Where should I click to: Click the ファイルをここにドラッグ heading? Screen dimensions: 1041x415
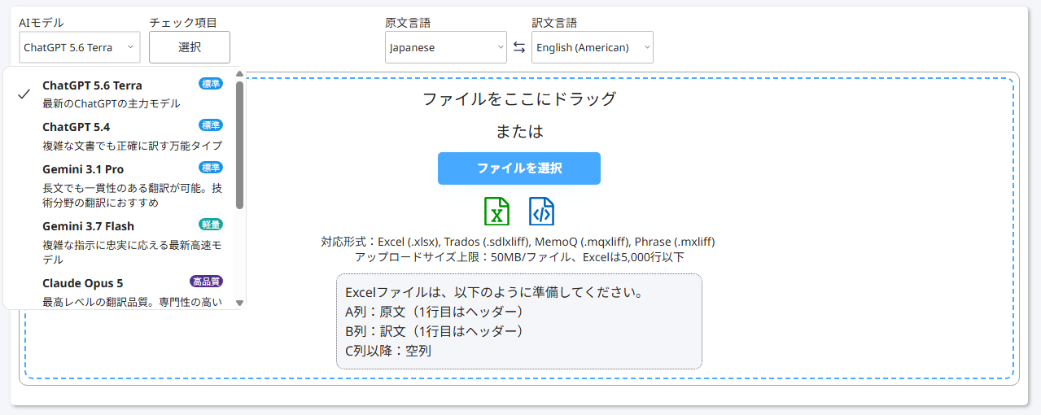coord(519,99)
